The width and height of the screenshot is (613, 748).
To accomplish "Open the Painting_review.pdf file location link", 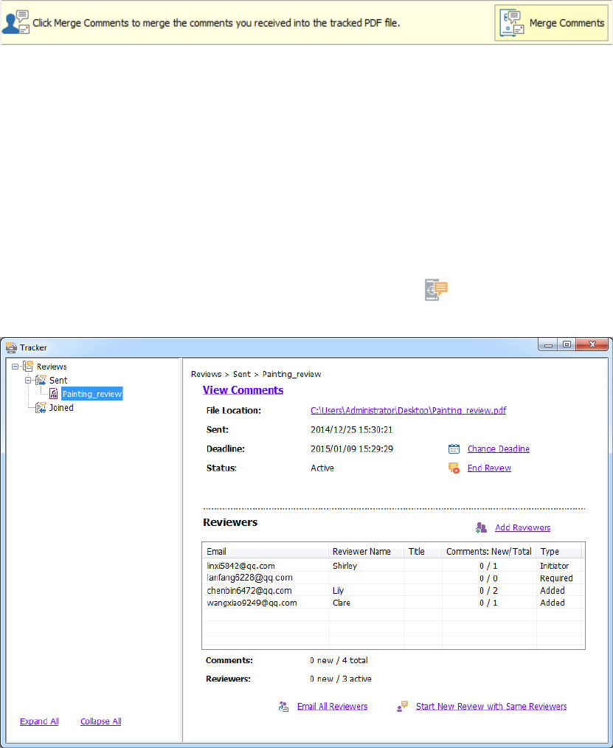I will 409,410.
